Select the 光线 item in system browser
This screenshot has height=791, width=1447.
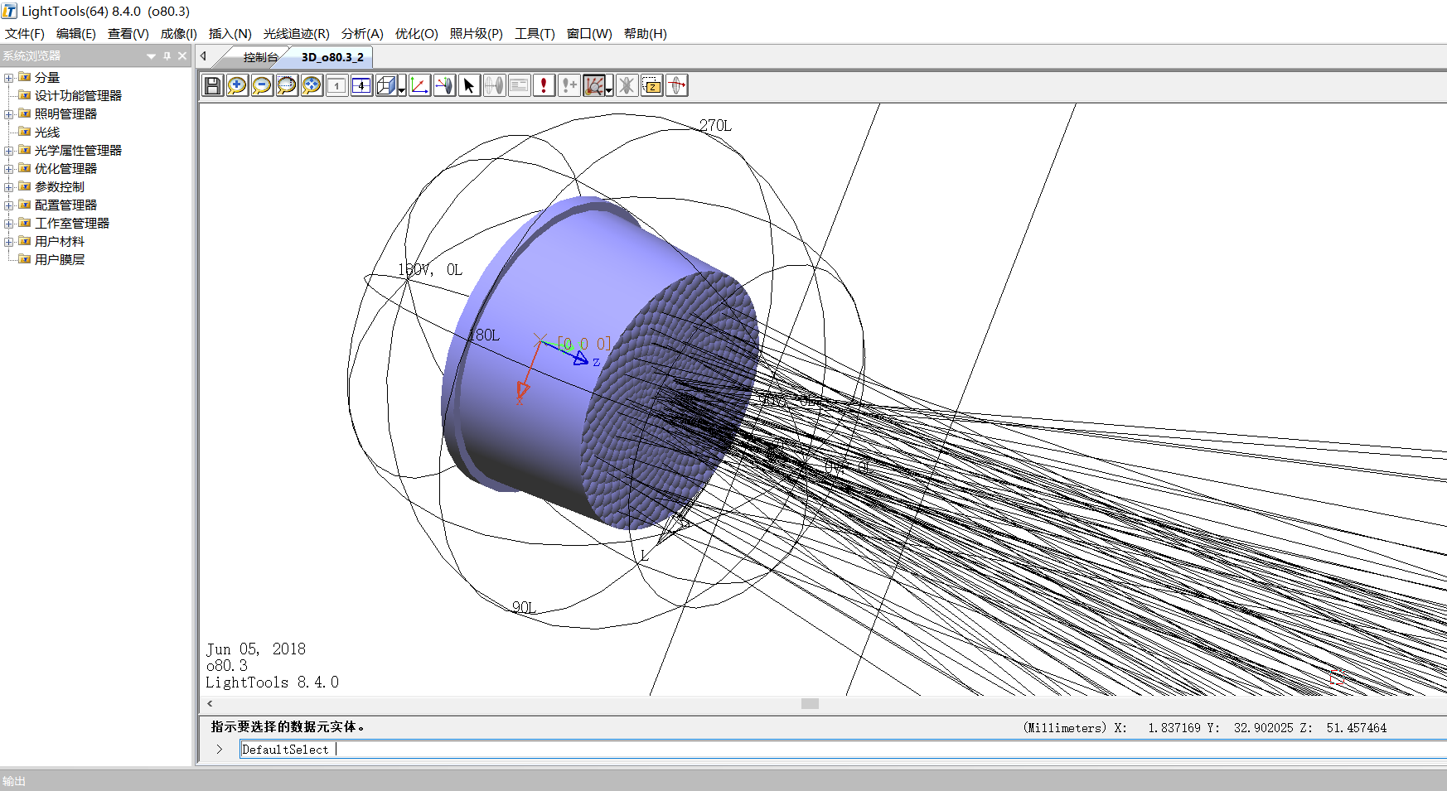(47, 133)
